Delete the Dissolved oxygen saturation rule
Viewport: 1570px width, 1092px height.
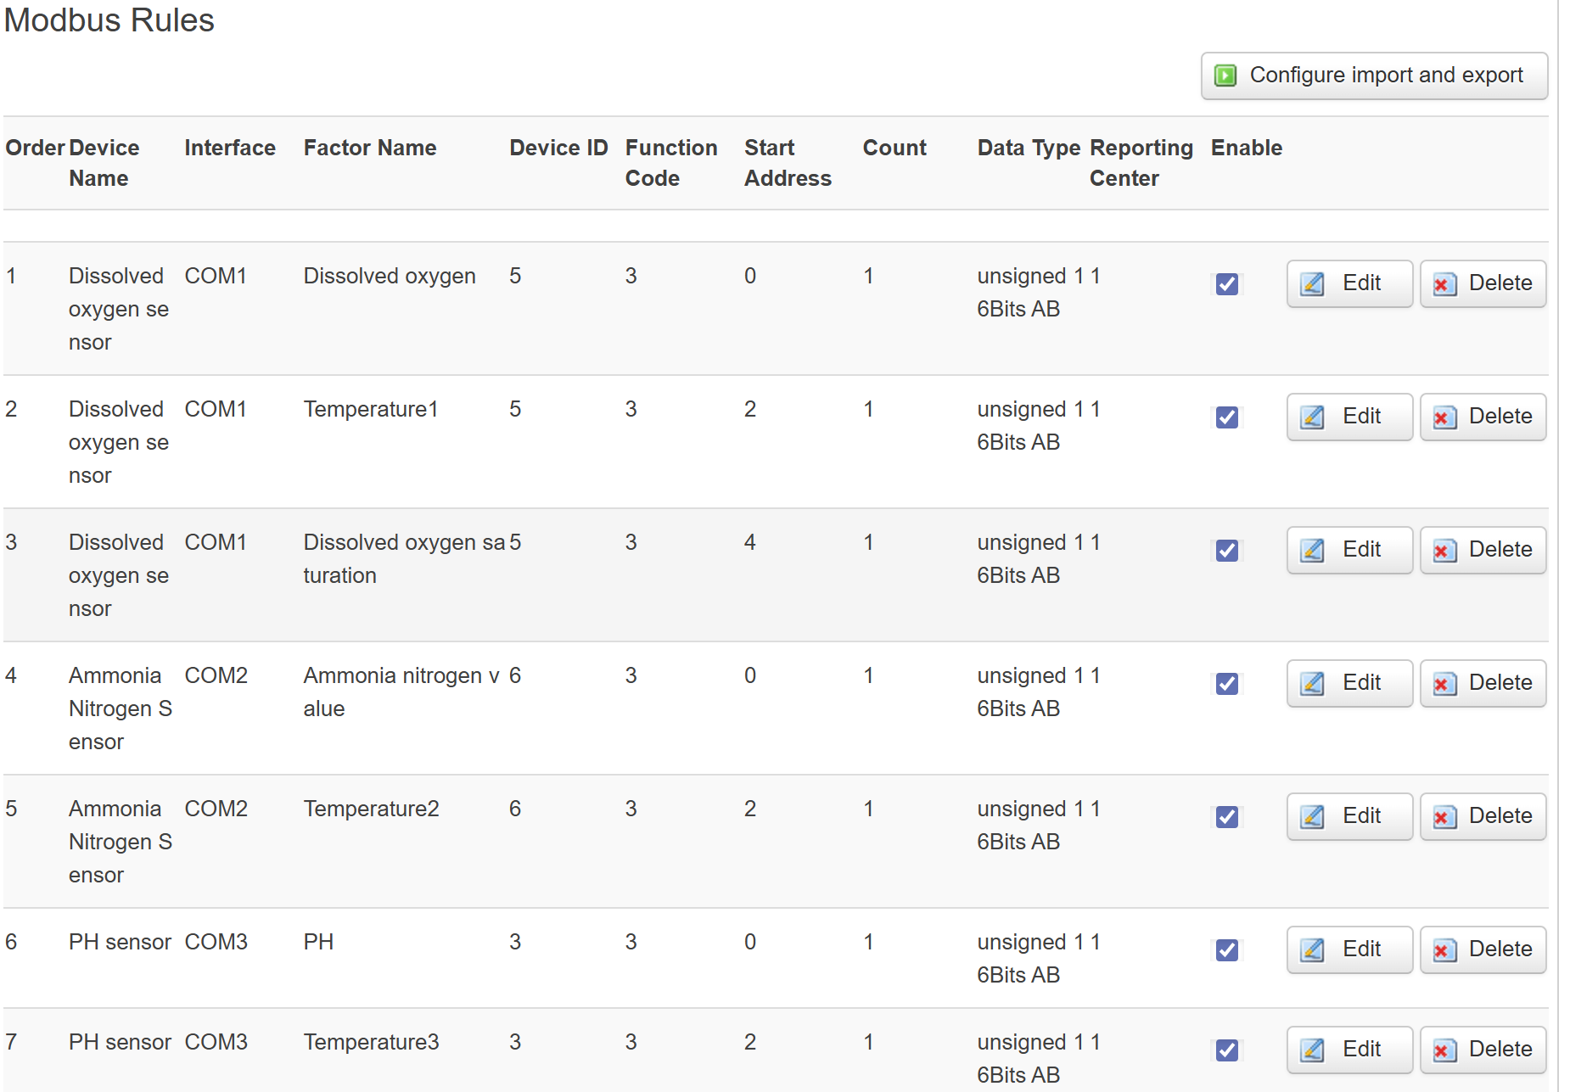(1482, 550)
